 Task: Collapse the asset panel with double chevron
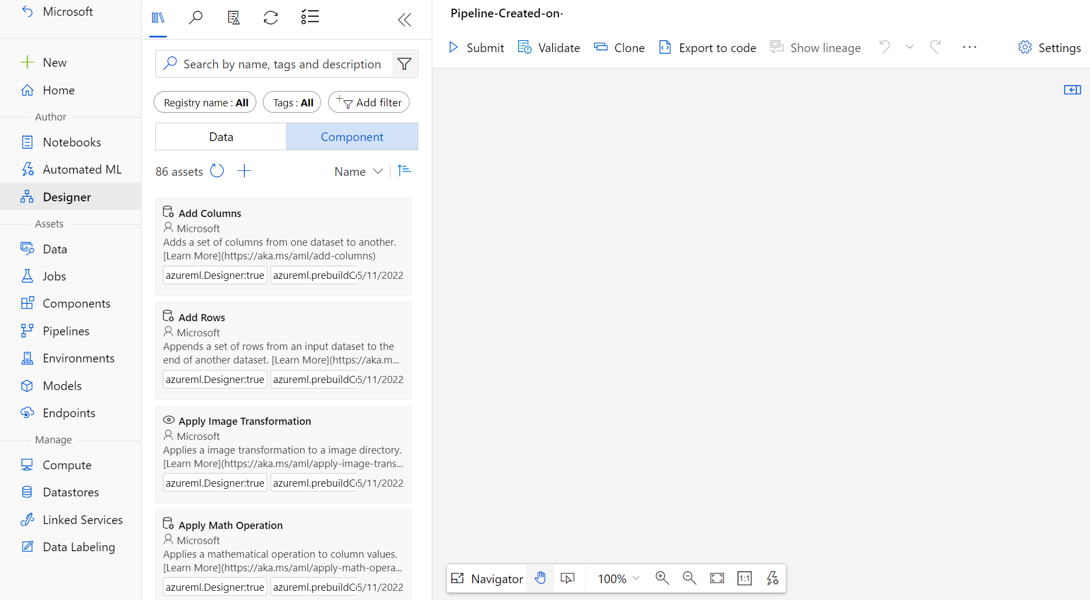click(x=405, y=20)
